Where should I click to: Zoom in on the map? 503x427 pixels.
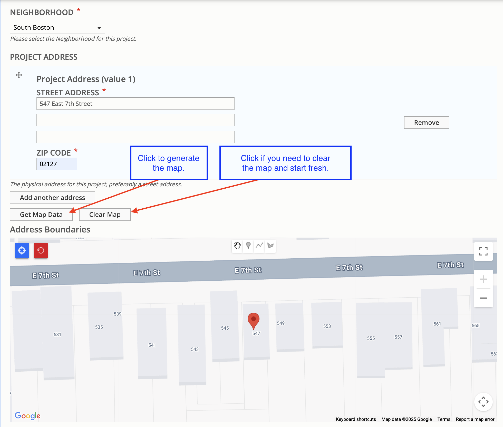(483, 279)
